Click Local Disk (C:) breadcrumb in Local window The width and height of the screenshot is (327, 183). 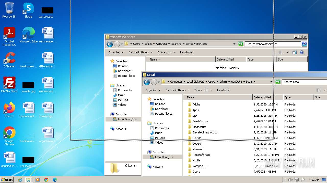pos(195,82)
